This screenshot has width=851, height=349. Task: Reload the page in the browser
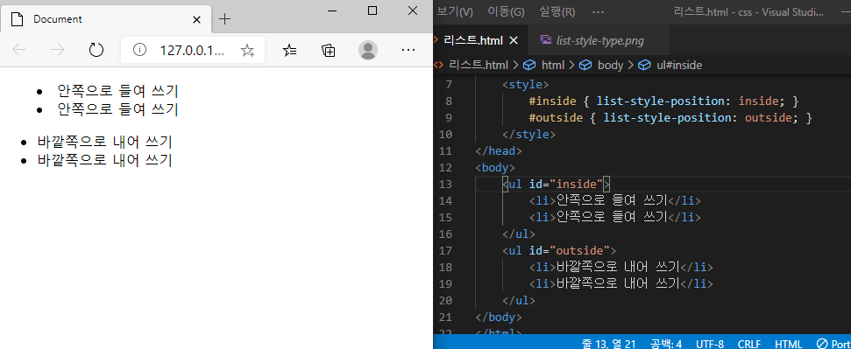tap(96, 51)
